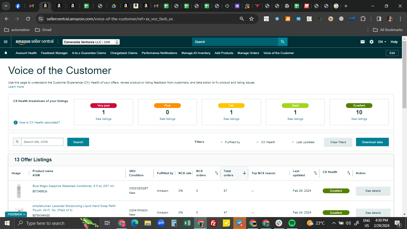Open the Learn more link

[x=16, y=87]
